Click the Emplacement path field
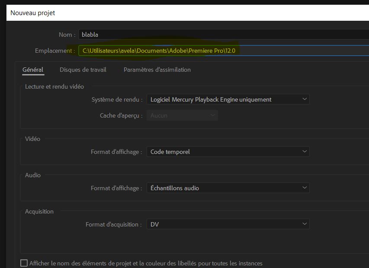Image resolution: width=369 pixels, height=268 pixels. coord(224,51)
